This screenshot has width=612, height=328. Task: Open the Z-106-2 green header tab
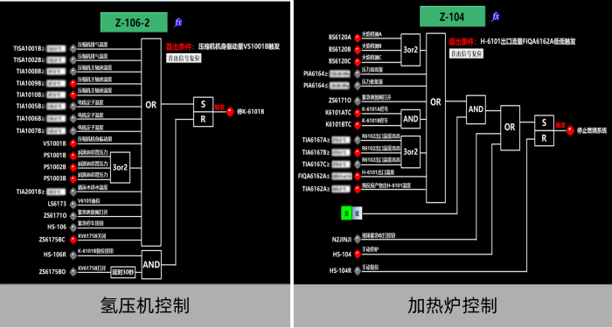coord(134,23)
